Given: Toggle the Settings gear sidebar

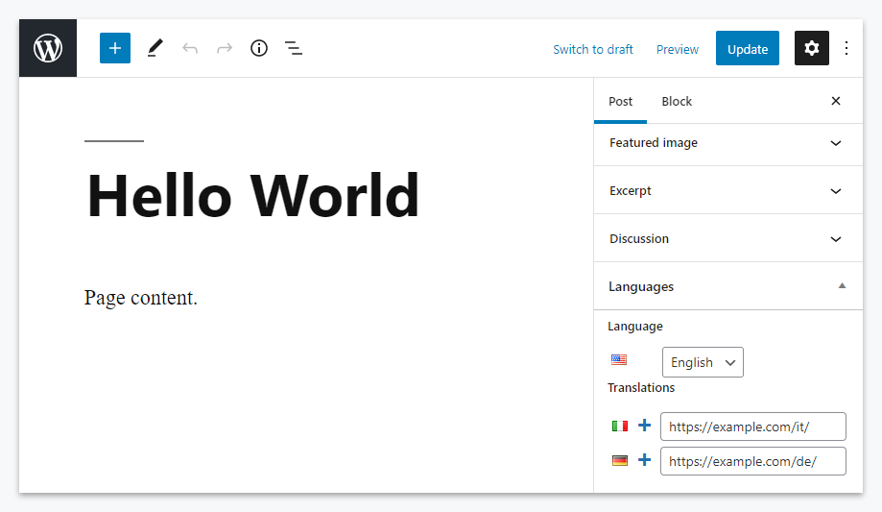Looking at the screenshot, I should 812,48.
